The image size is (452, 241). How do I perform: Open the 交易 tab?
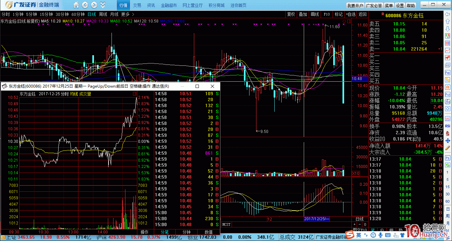pos(137,5)
